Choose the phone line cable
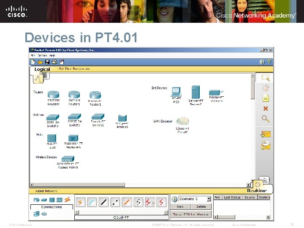 [x=138, y=202]
